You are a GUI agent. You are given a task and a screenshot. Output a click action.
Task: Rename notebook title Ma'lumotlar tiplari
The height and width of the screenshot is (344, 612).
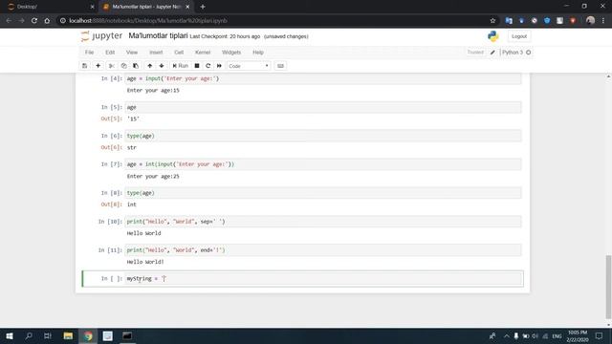158,36
